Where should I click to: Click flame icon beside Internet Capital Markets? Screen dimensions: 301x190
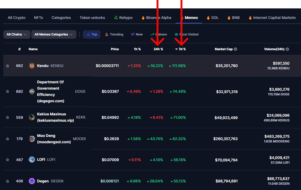(x=250, y=18)
